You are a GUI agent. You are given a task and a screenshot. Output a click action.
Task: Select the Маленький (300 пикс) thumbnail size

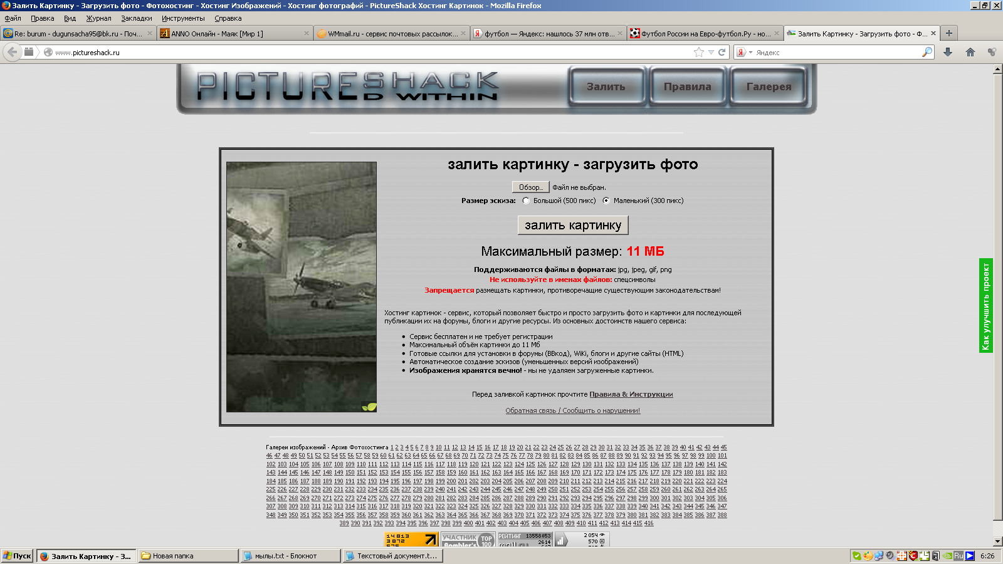(x=606, y=201)
